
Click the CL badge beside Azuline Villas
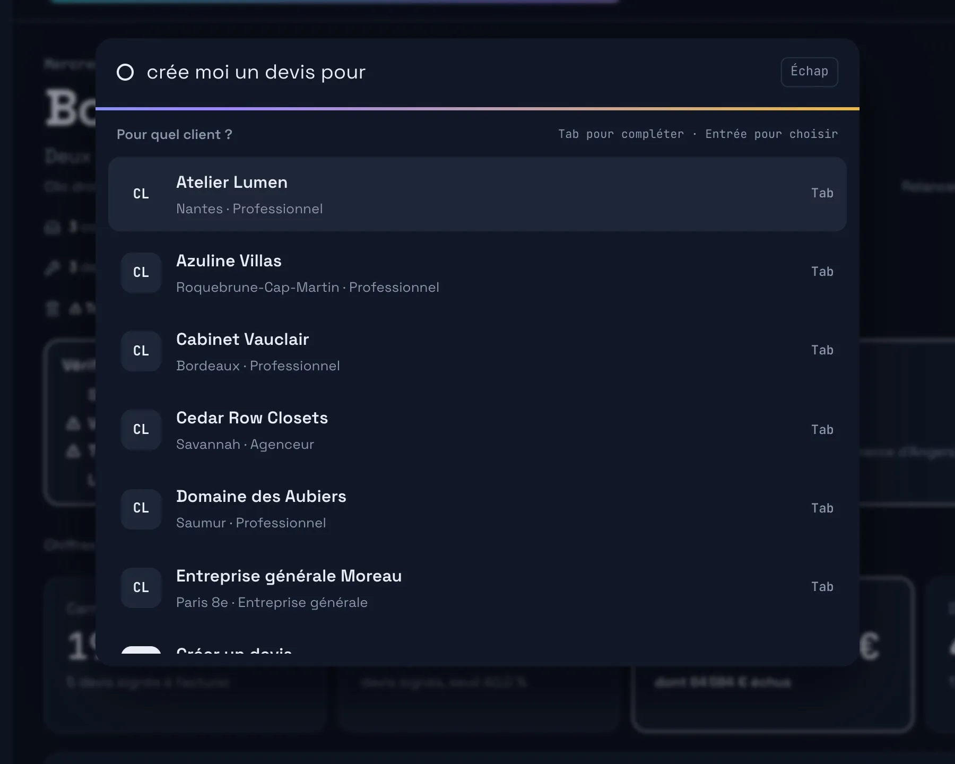click(141, 273)
